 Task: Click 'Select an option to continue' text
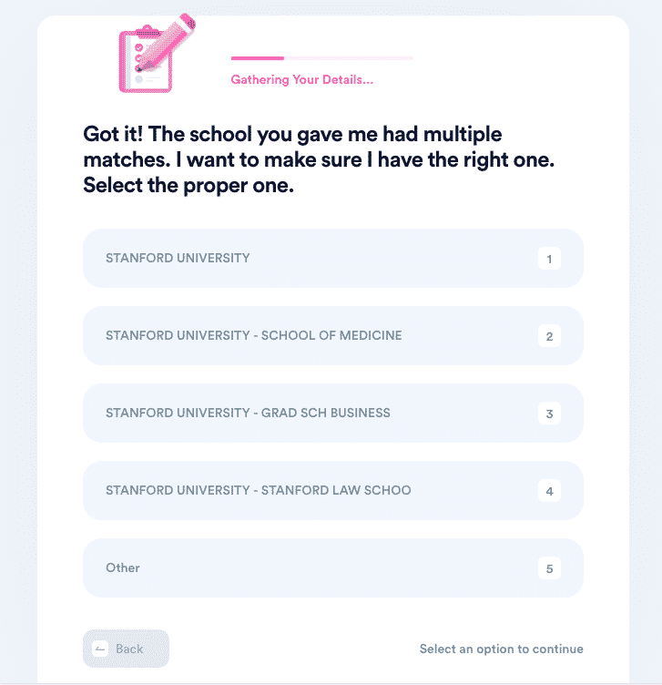click(x=502, y=649)
